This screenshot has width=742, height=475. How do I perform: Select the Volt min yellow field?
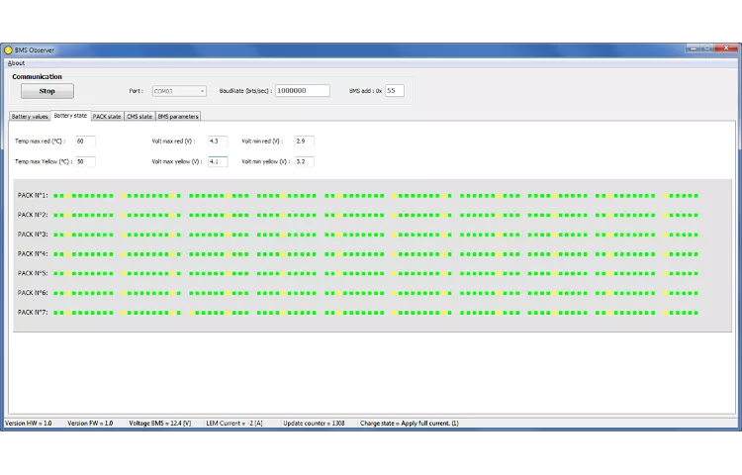click(303, 161)
